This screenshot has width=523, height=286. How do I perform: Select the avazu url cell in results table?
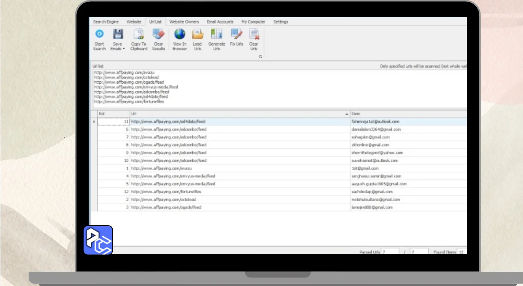pyautogui.click(x=240, y=168)
